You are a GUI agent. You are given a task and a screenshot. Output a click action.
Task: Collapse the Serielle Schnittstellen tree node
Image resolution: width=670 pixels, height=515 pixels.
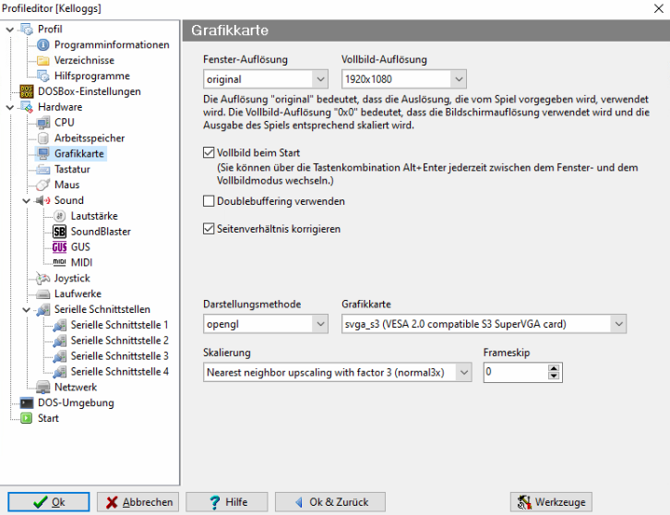coord(26,310)
